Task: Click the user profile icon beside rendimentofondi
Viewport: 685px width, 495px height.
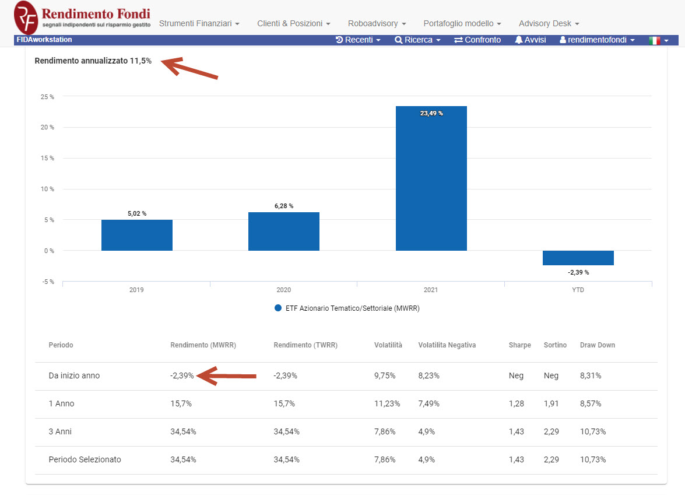Action: [563, 40]
